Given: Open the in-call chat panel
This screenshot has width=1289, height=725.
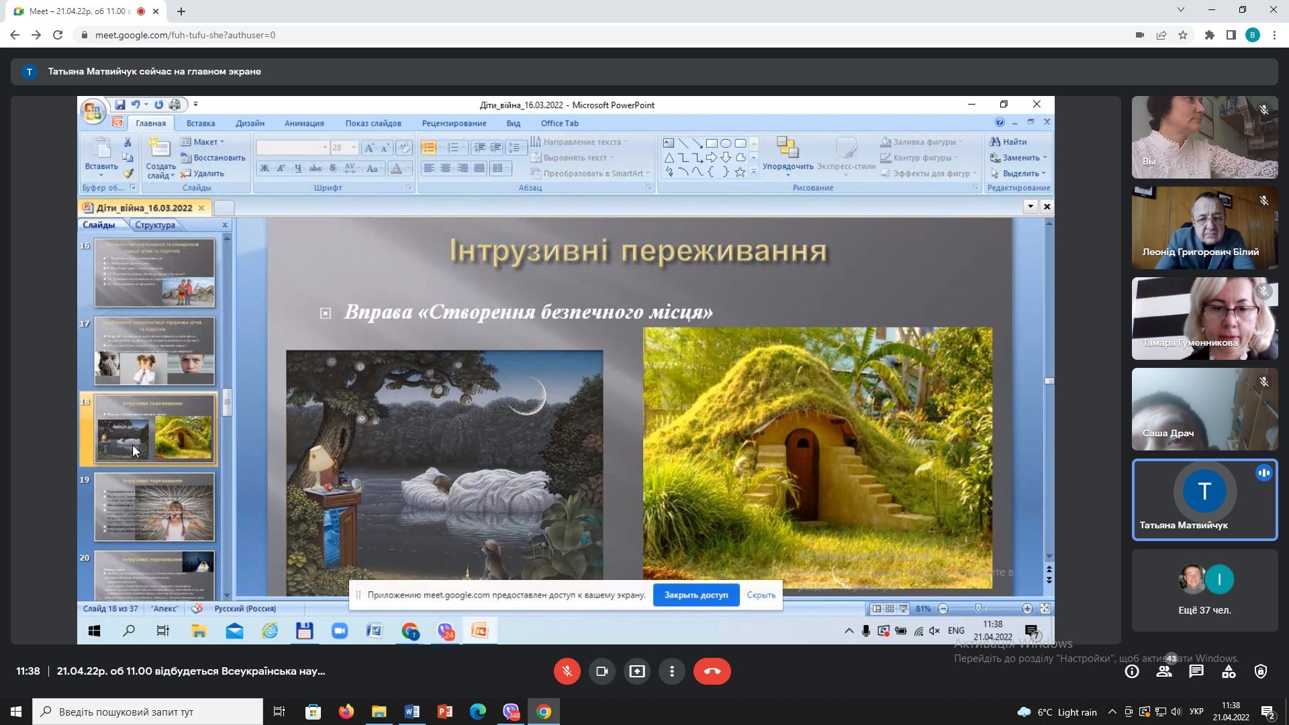Looking at the screenshot, I should click(1196, 671).
